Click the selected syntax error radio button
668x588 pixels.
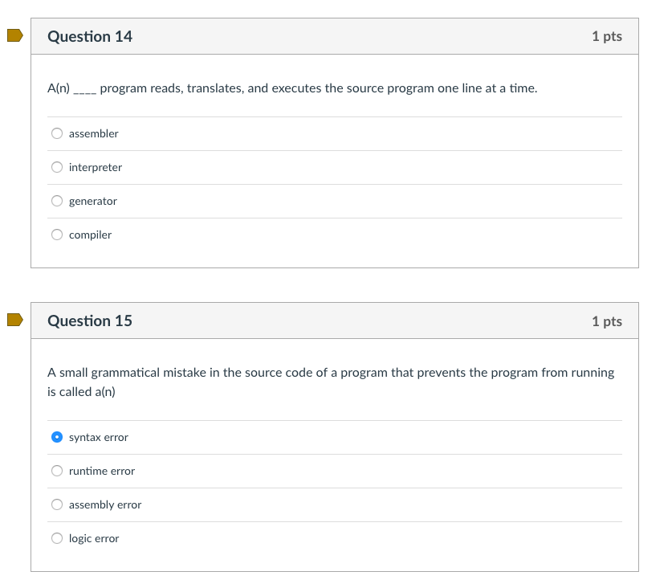(x=57, y=437)
